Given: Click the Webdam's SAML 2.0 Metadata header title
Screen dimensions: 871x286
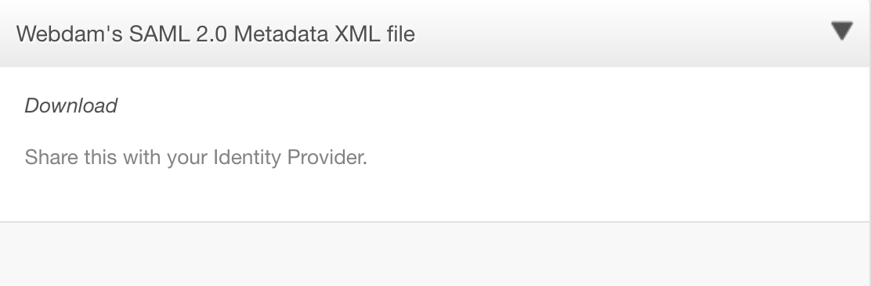Looking at the screenshot, I should point(215,34).
